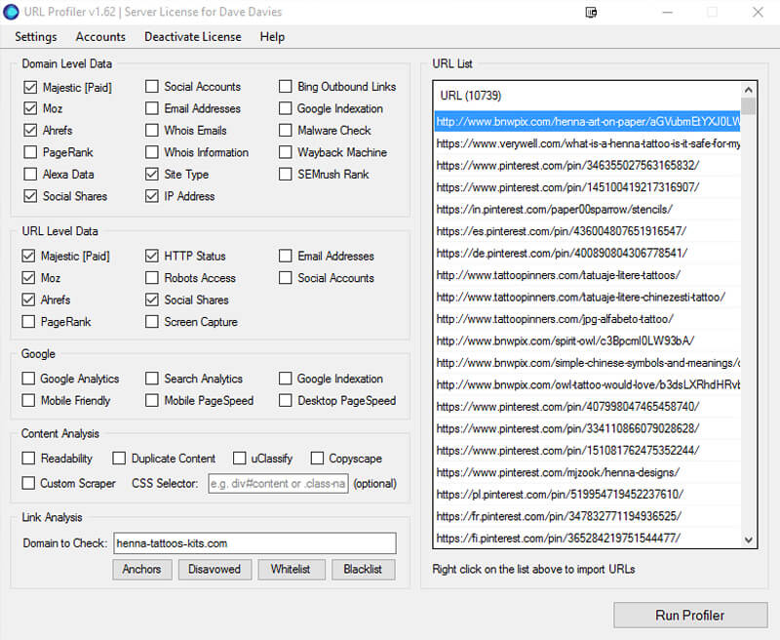The height and width of the screenshot is (640, 780).
Task: Open the Accounts menu
Action: [x=100, y=37]
